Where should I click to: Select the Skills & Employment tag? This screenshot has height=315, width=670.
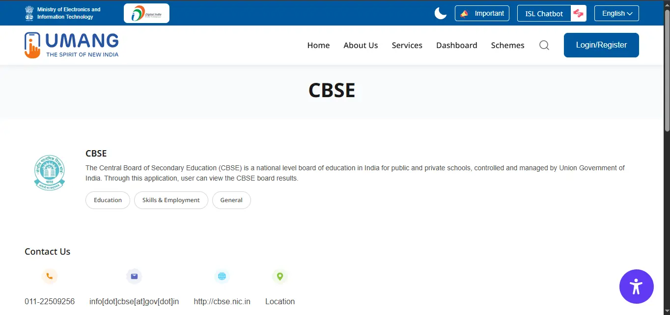pyautogui.click(x=171, y=200)
